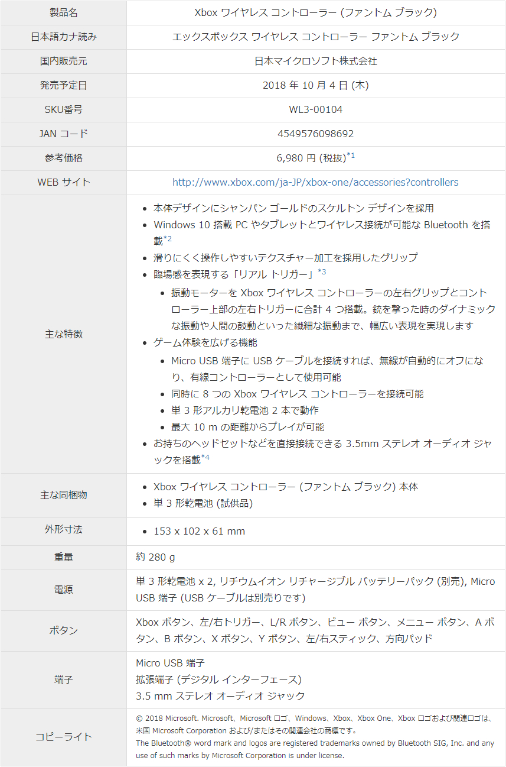The height and width of the screenshot is (767, 506).
Task: Click the 端子 label
Action: [63, 679]
